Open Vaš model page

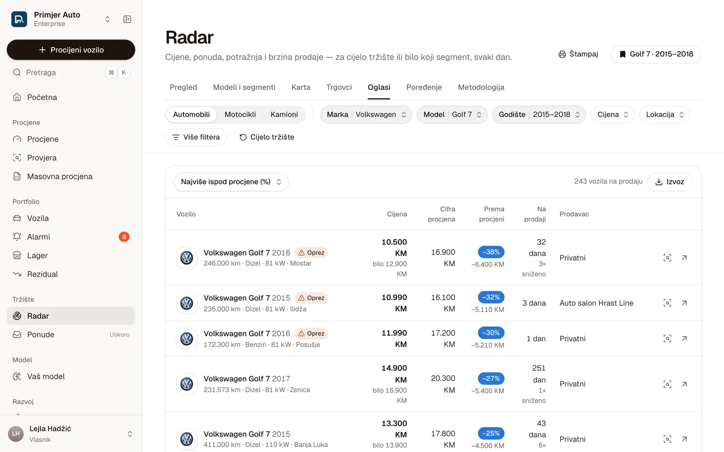(x=71, y=377)
